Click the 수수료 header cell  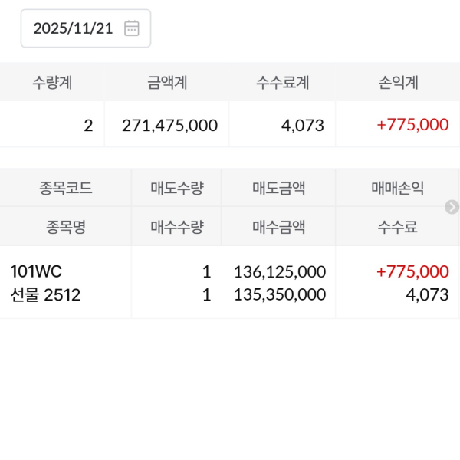click(398, 226)
